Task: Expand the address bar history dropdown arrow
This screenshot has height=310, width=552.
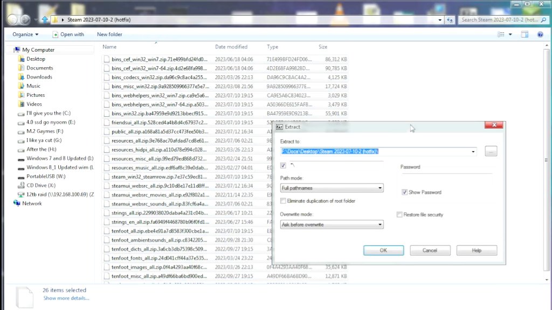Action: tap(440, 20)
